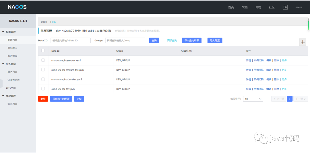Click the blue 查询 button
310x153 pixels.
click(154, 40)
